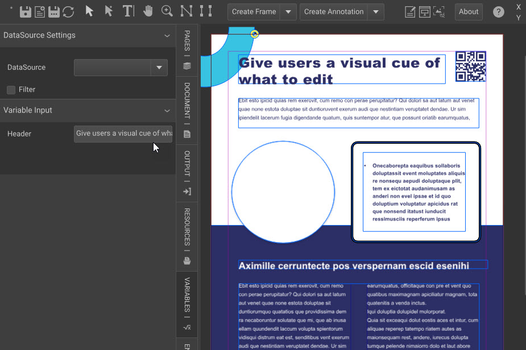Open the Create Annotation dropdown arrow
Screen dimensions: 526x350
376,12
